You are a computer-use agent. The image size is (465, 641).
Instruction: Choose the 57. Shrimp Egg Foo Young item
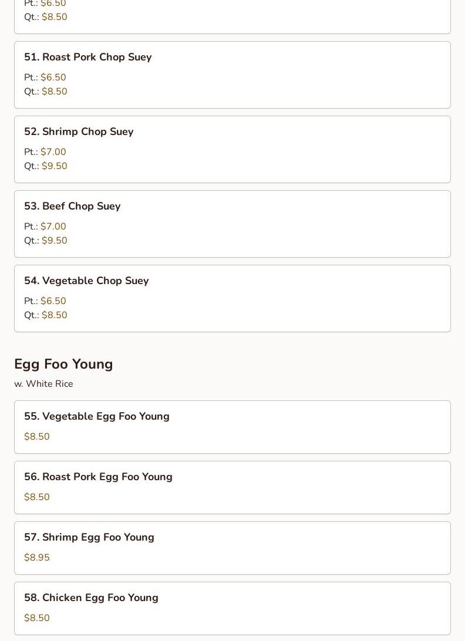click(x=89, y=538)
